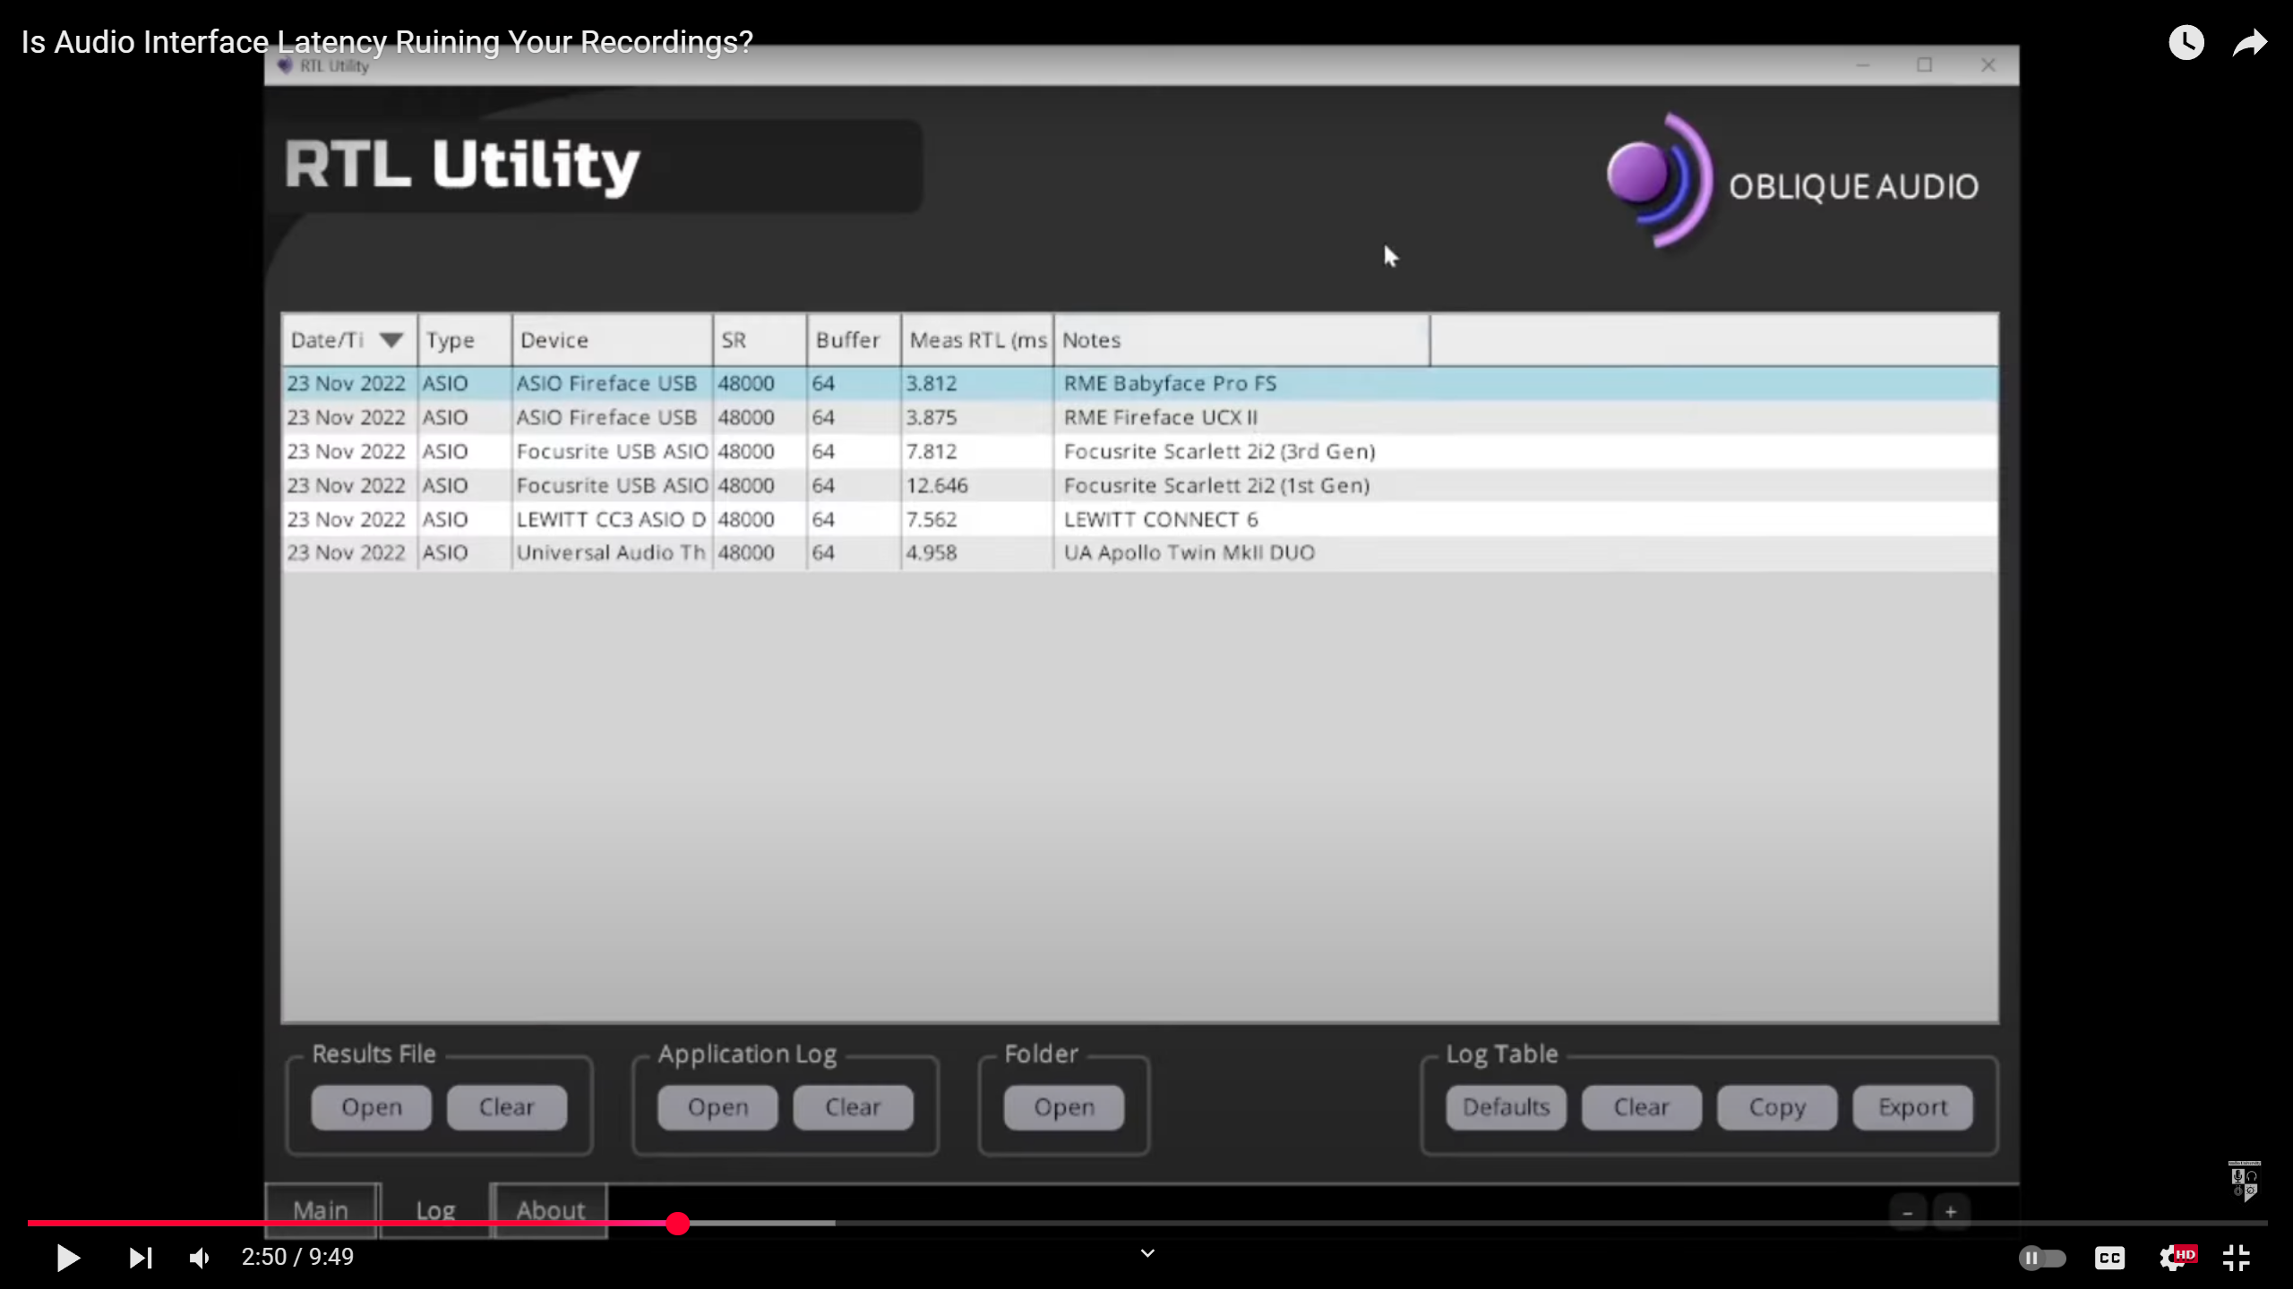Click the Universal Audio Th device cell
The height and width of the screenshot is (1289, 2293).
click(611, 553)
